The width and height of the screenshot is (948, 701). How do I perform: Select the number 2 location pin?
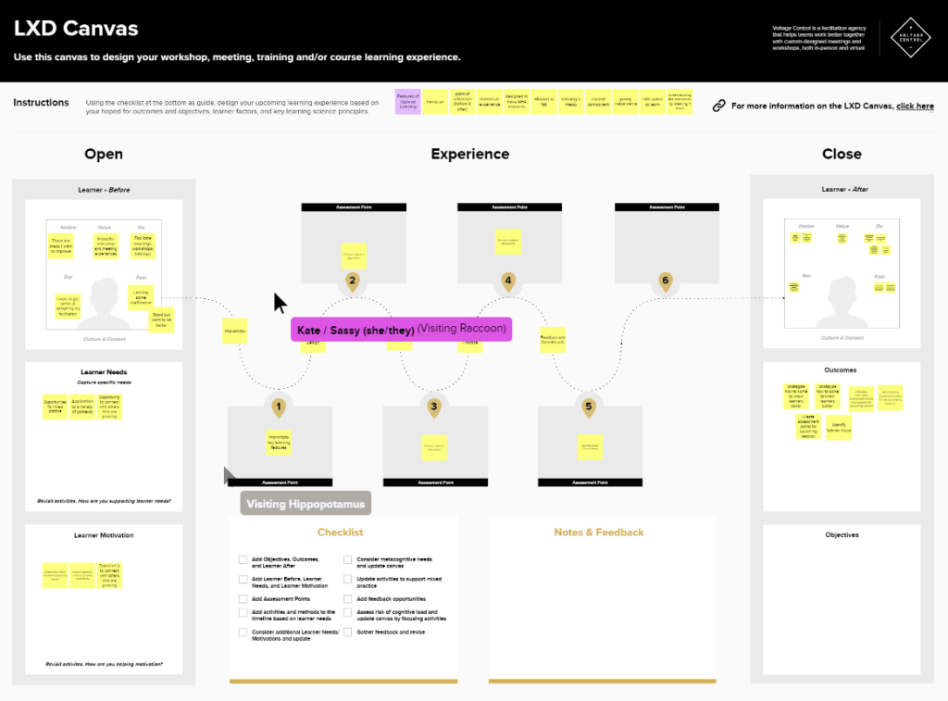[x=352, y=281]
